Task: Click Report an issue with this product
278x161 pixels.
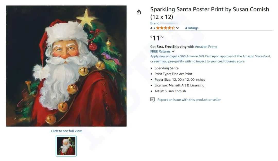Action: coord(189,100)
